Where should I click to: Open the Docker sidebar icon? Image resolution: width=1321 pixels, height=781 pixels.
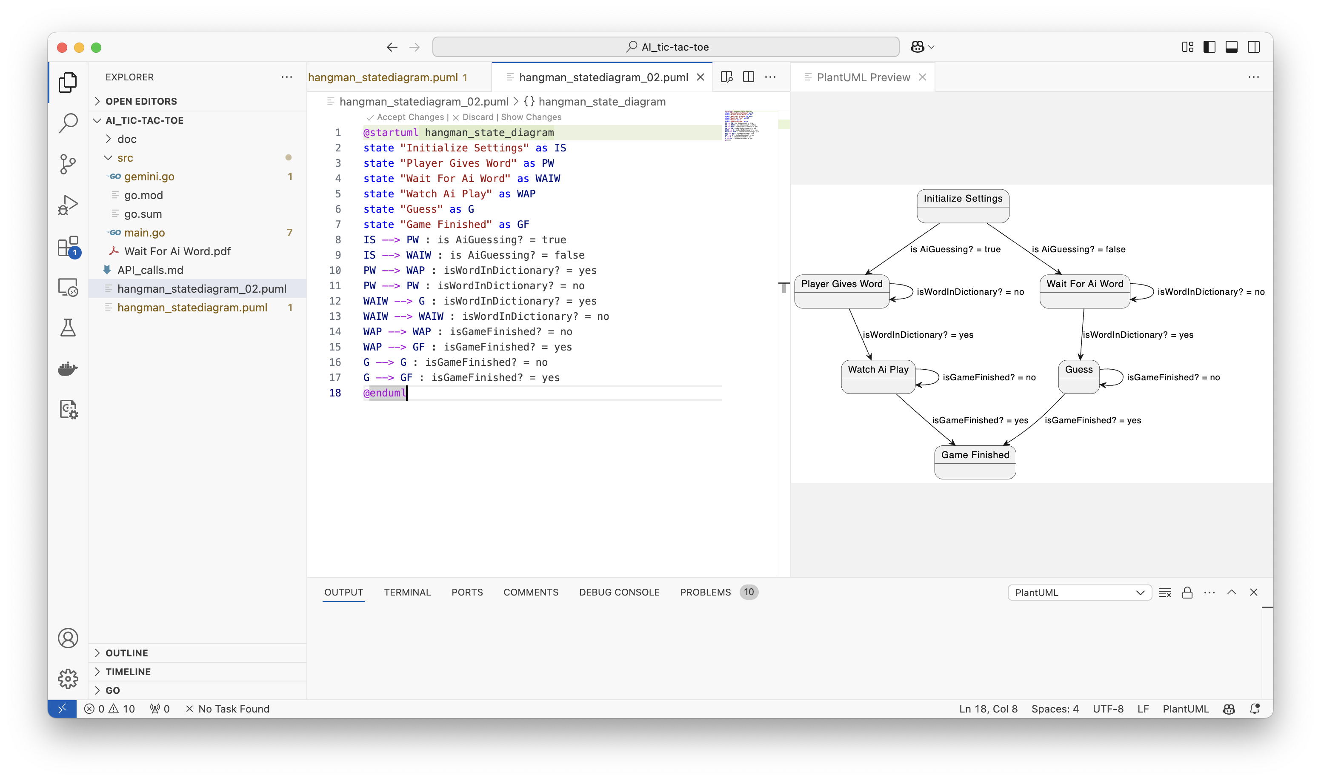tap(68, 368)
